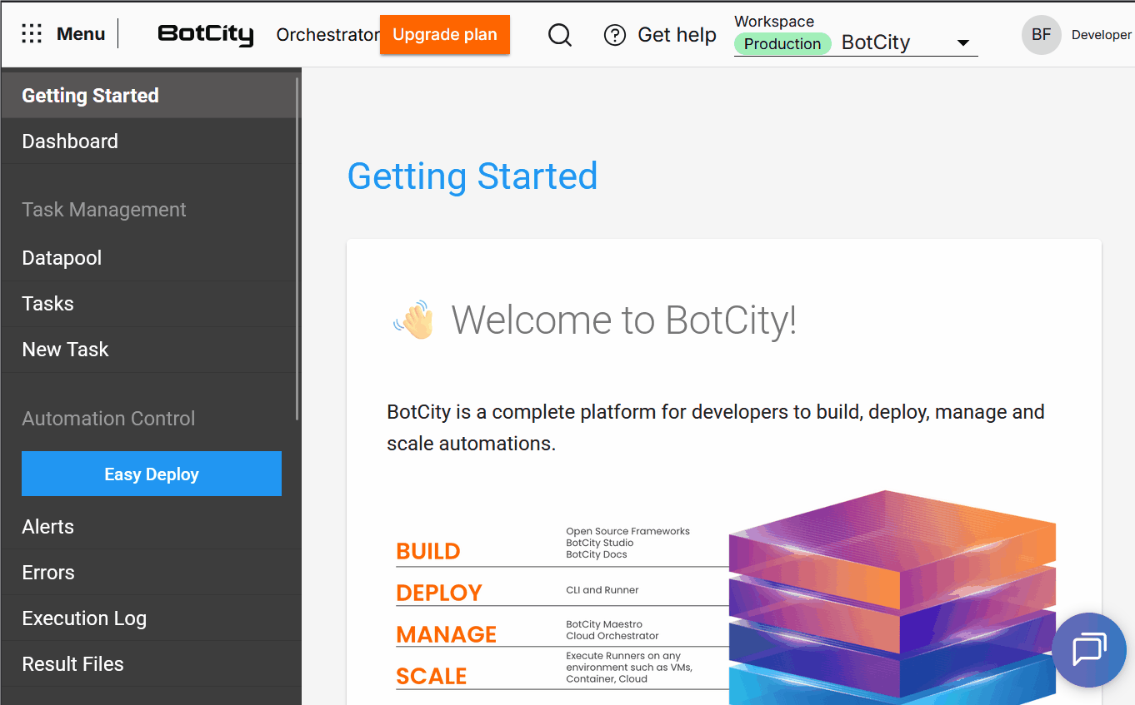Click the waving hand emoji

point(413,320)
